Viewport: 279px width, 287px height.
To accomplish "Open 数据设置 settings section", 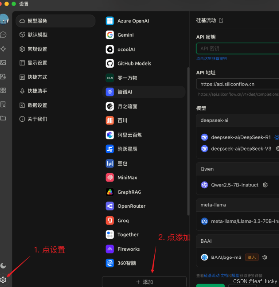I will (x=56, y=105).
